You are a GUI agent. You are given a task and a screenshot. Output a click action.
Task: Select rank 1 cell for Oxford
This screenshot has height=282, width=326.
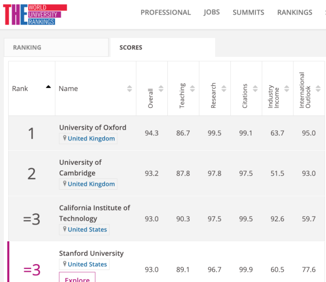tap(32, 133)
